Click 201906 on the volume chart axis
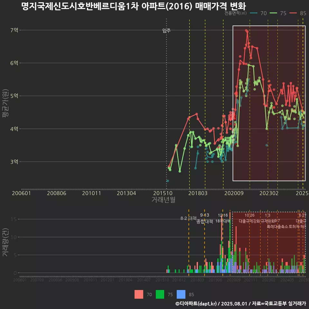Viewport: 309px width, 309px height. [x=215, y=280]
